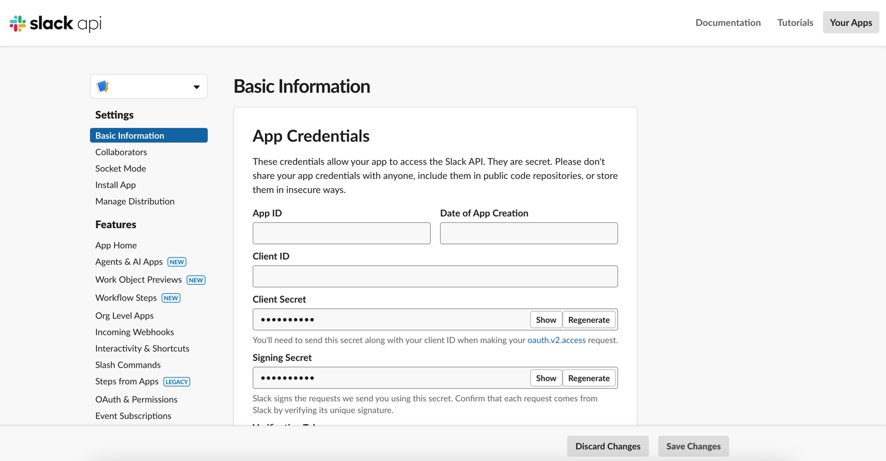The height and width of the screenshot is (461, 886).
Task: Go to Agents & AI Apps
Action: click(129, 262)
